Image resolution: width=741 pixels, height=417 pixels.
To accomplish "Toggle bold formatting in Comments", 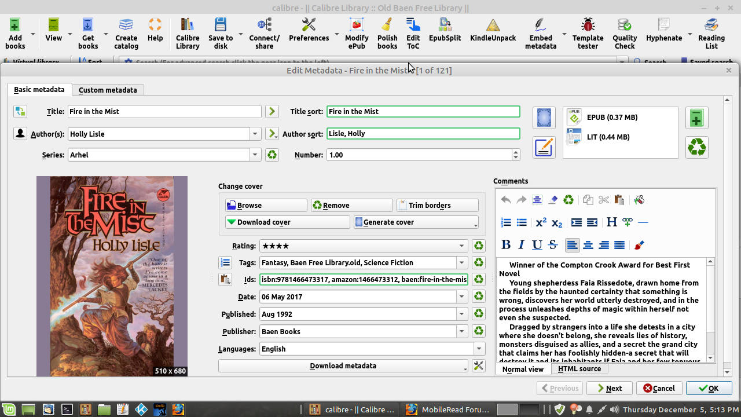I will pos(506,245).
